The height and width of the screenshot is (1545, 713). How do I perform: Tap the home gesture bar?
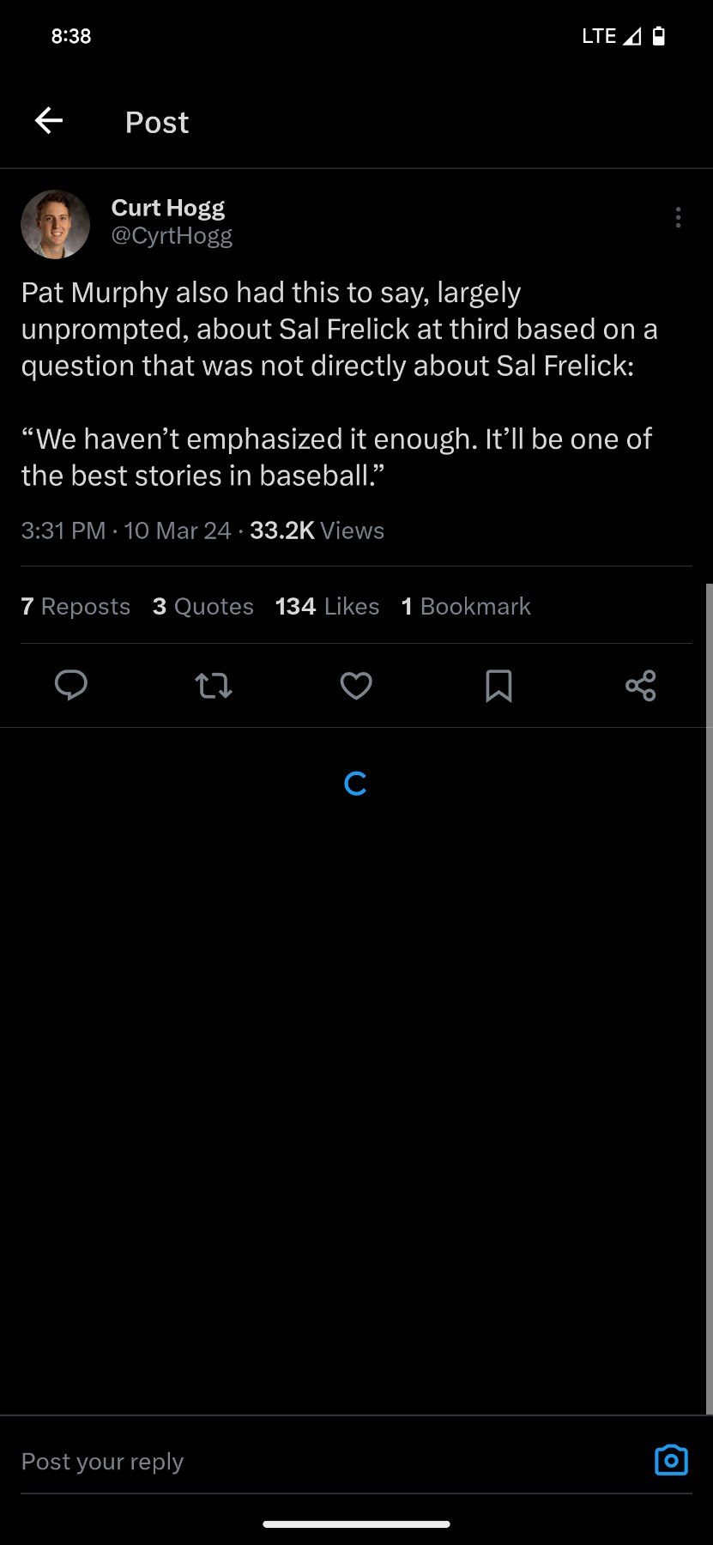(x=356, y=1524)
